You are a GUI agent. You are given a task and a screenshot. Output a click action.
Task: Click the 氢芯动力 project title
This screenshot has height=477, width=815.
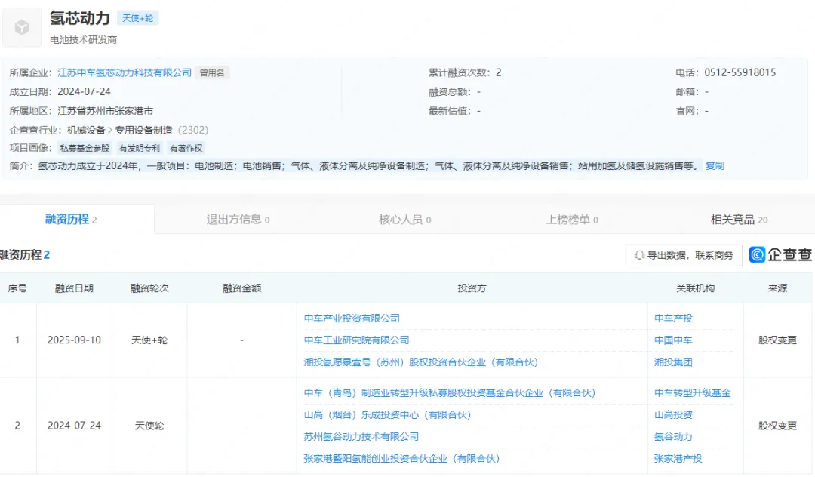[80, 18]
